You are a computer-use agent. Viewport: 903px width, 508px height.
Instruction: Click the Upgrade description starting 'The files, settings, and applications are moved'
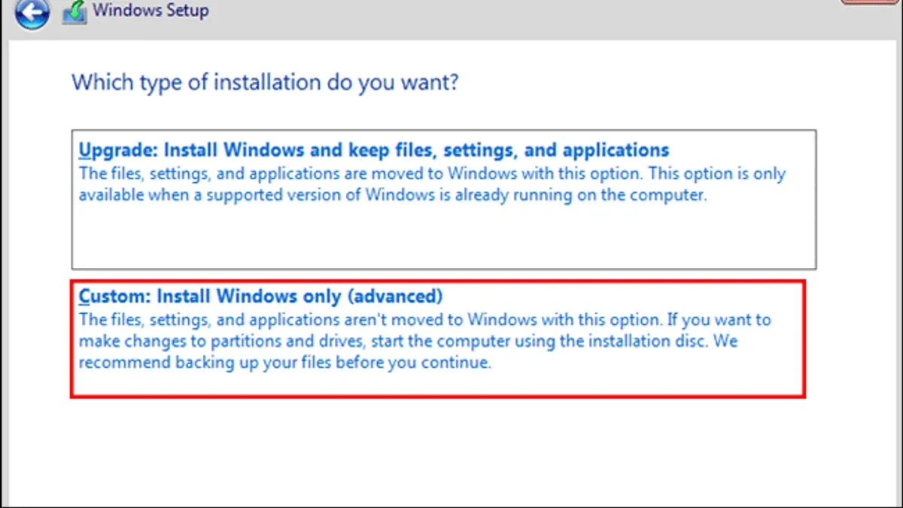tap(432, 184)
